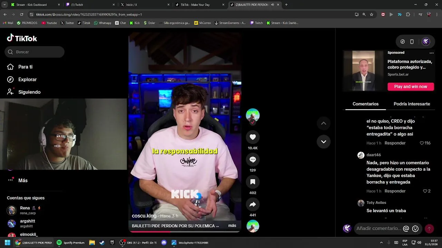Open the profile avatar in the top-right pill
Viewport: 442px width, 248px height.
pos(426,41)
